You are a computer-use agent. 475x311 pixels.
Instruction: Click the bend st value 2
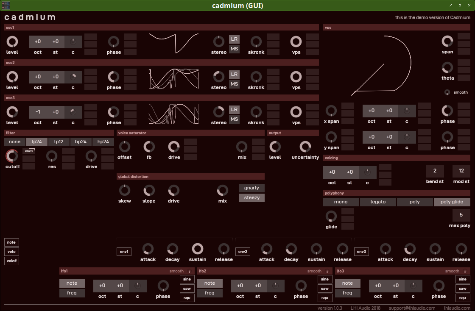point(435,171)
